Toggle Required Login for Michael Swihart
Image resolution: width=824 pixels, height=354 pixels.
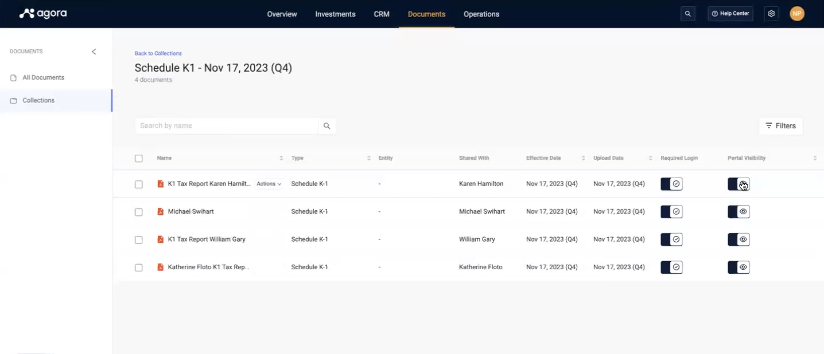click(x=671, y=211)
